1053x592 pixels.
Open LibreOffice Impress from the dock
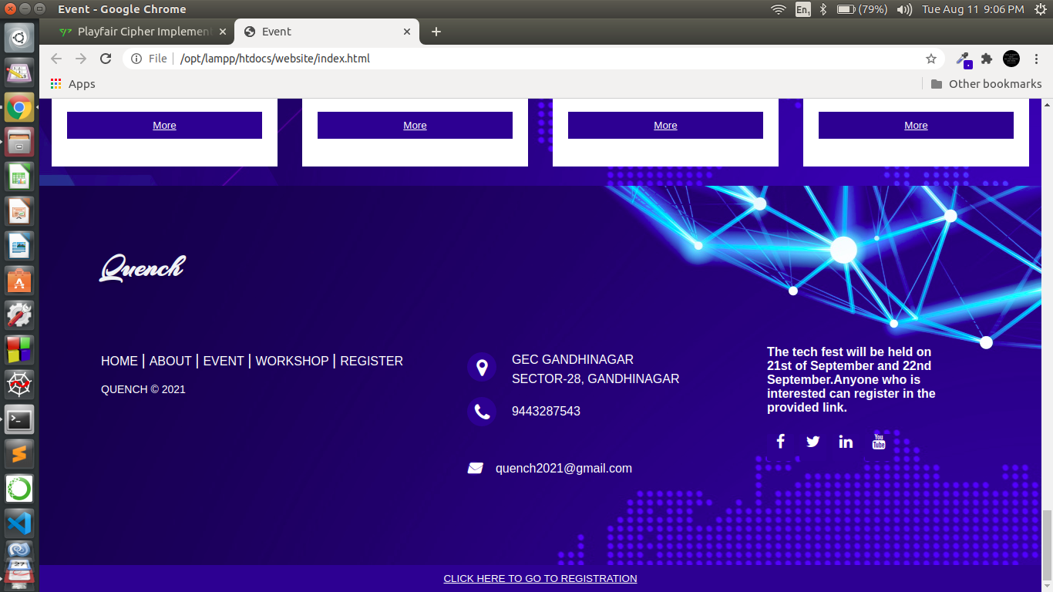tap(19, 211)
